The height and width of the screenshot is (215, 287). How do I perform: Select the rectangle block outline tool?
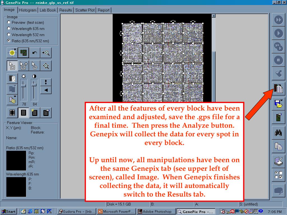click(12, 113)
